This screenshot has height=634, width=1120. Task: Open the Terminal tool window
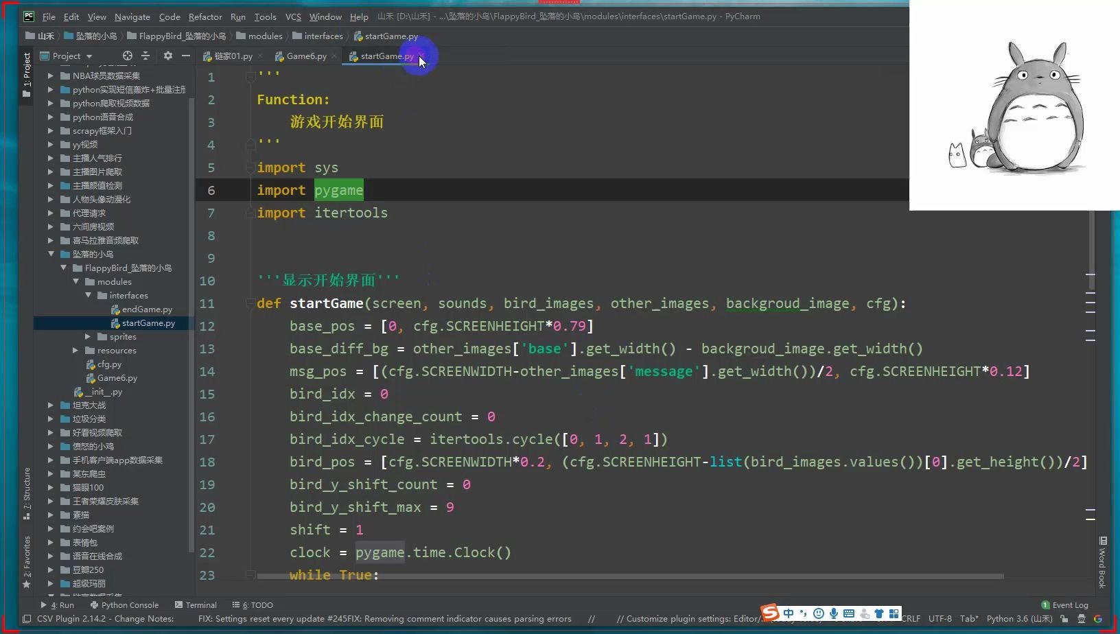pyautogui.click(x=196, y=605)
